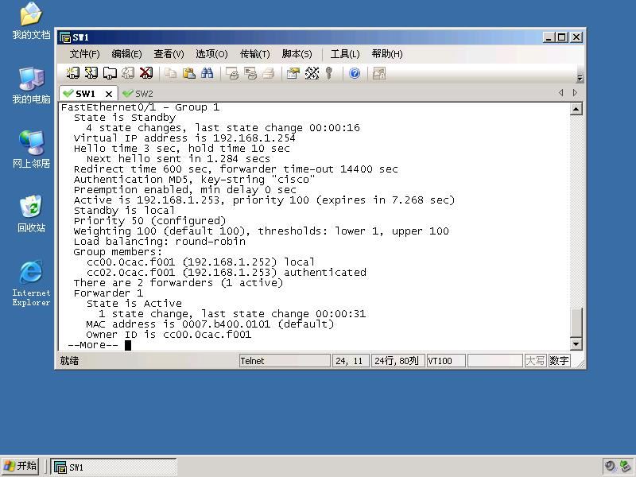Screen dimensions: 636x477
Task: Close the SW1 tab with its X
Action: tap(109, 94)
